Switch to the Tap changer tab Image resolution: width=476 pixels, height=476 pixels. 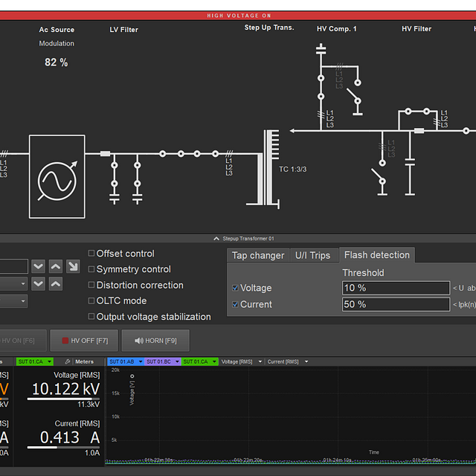pyautogui.click(x=257, y=255)
